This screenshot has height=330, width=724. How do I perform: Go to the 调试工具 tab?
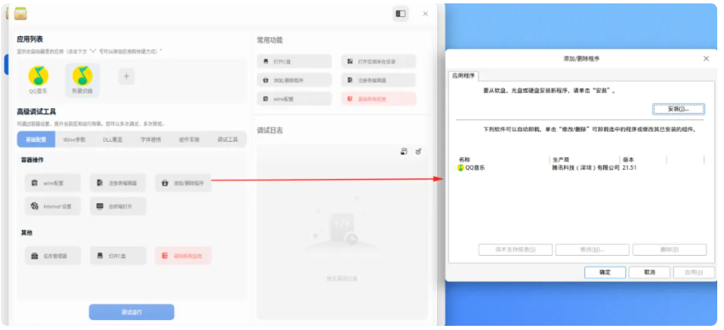228,139
